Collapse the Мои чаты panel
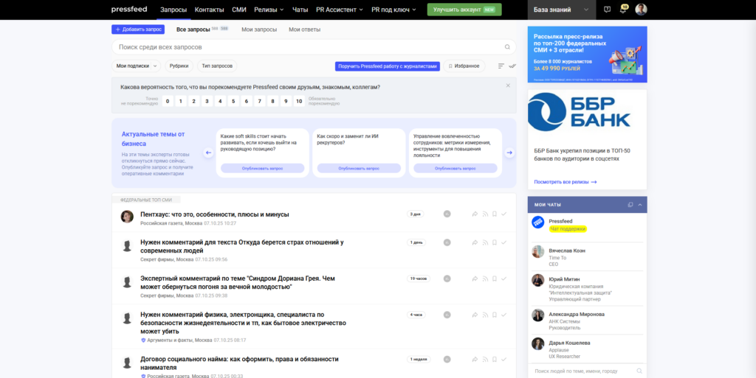Viewport: 756px width, 378px height. pos(640,204)
